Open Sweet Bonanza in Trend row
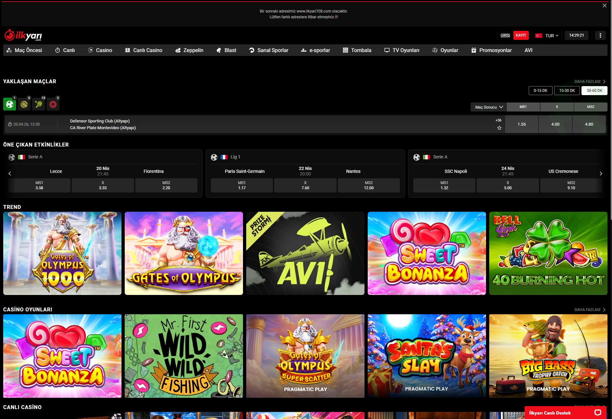 [x=427, y=253]
